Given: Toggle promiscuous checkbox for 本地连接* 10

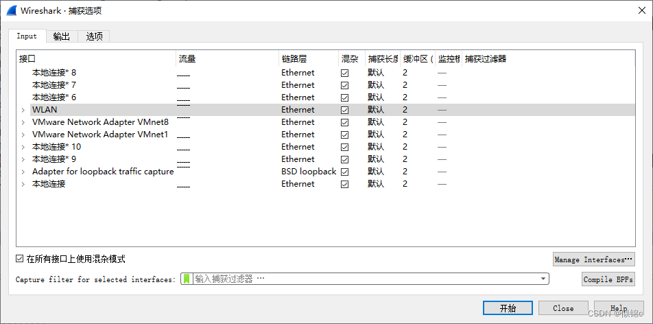Looking at the screenshot, I should [x=344, y=147].
